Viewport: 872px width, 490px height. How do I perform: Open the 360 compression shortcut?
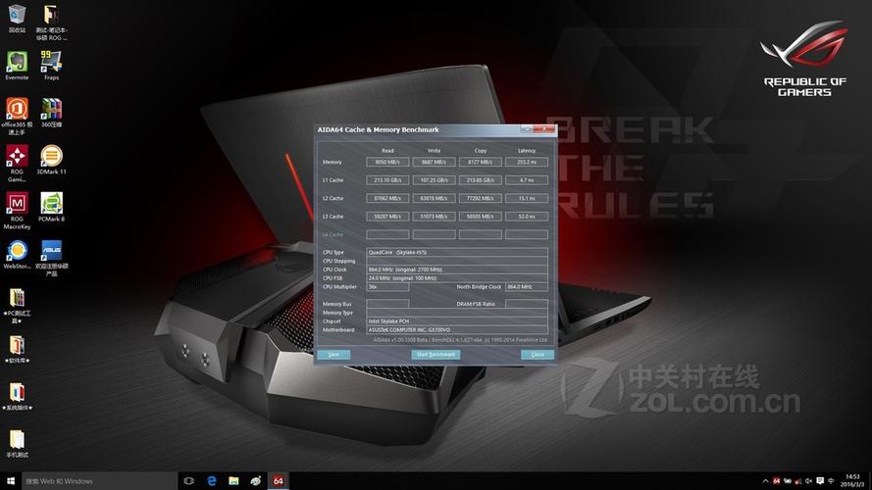point(51,113)
